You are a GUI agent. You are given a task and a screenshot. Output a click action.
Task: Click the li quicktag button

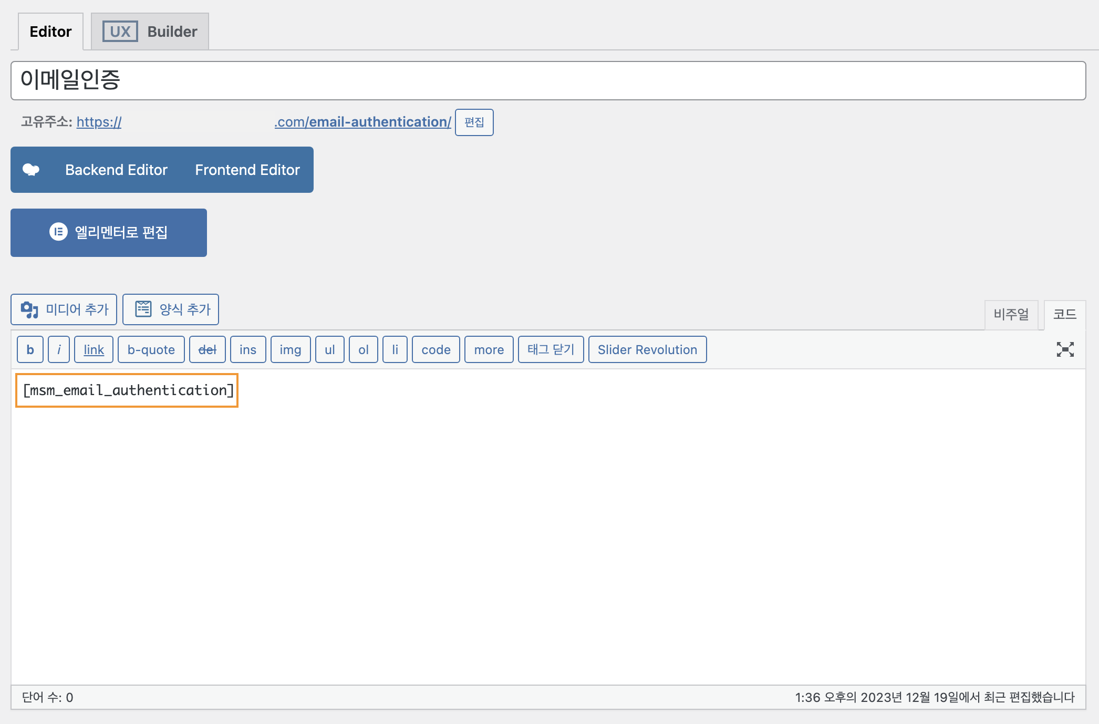pyautogui.click(x=395, y=349)
